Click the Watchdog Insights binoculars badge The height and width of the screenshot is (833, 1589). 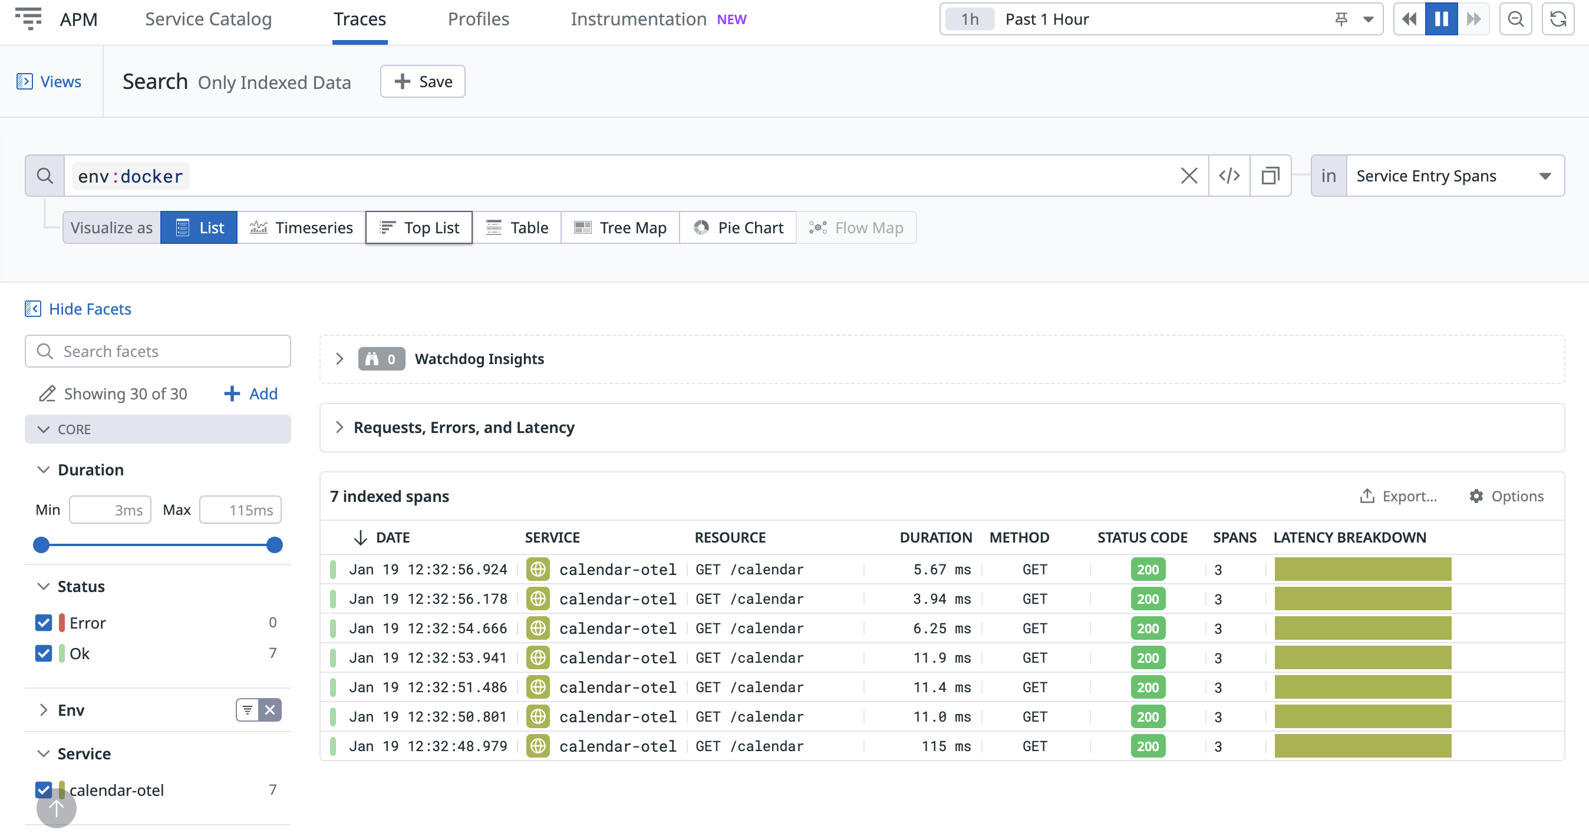click(381, 359)
